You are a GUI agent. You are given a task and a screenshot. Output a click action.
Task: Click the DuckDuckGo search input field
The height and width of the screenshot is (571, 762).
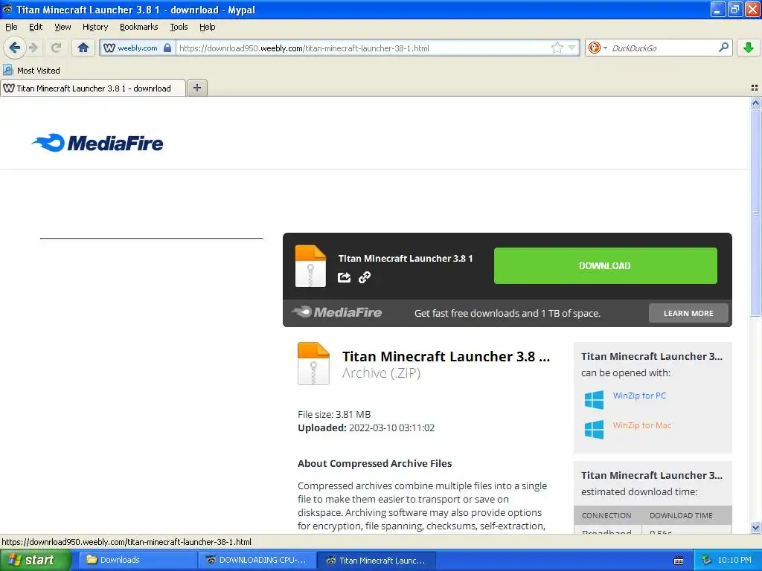click(661, 48)
